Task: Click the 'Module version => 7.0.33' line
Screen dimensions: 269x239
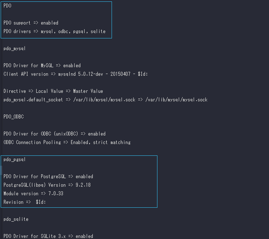Action: click(33, 194)
